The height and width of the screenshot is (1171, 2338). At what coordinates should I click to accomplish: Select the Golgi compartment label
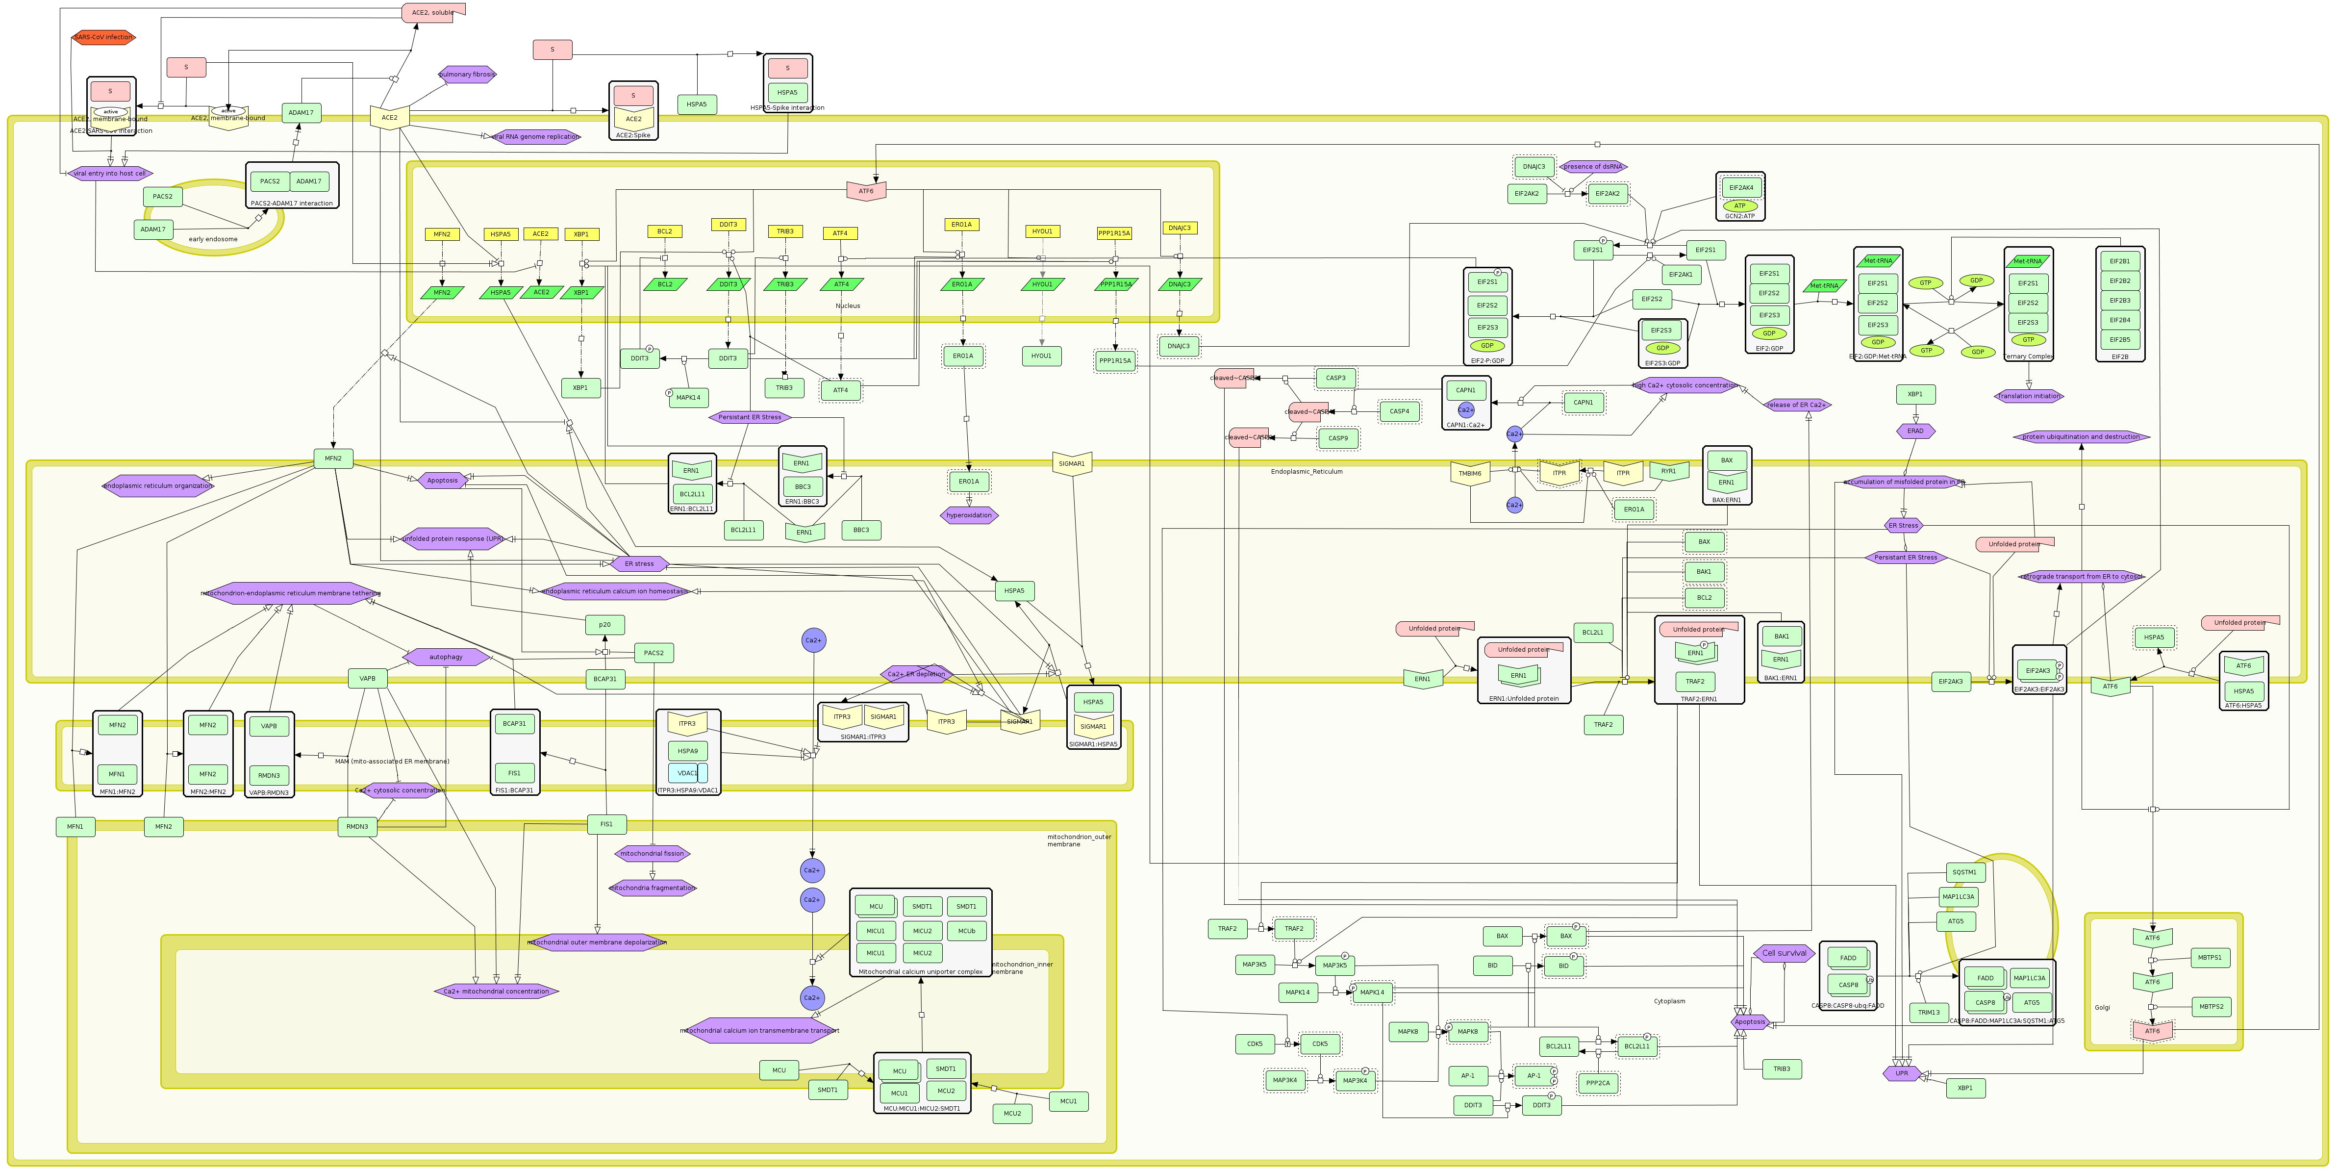coord(2102,1008)
